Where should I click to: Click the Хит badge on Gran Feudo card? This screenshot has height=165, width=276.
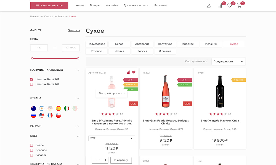tap(184, 80)
